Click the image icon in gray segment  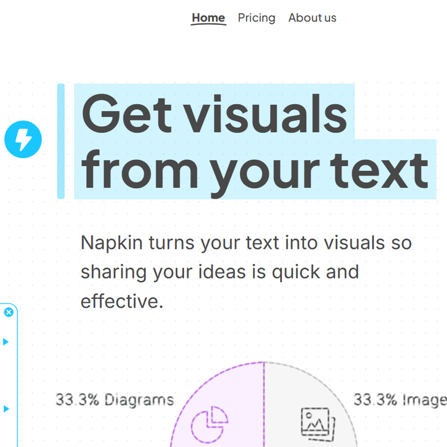tap(315, 422)
